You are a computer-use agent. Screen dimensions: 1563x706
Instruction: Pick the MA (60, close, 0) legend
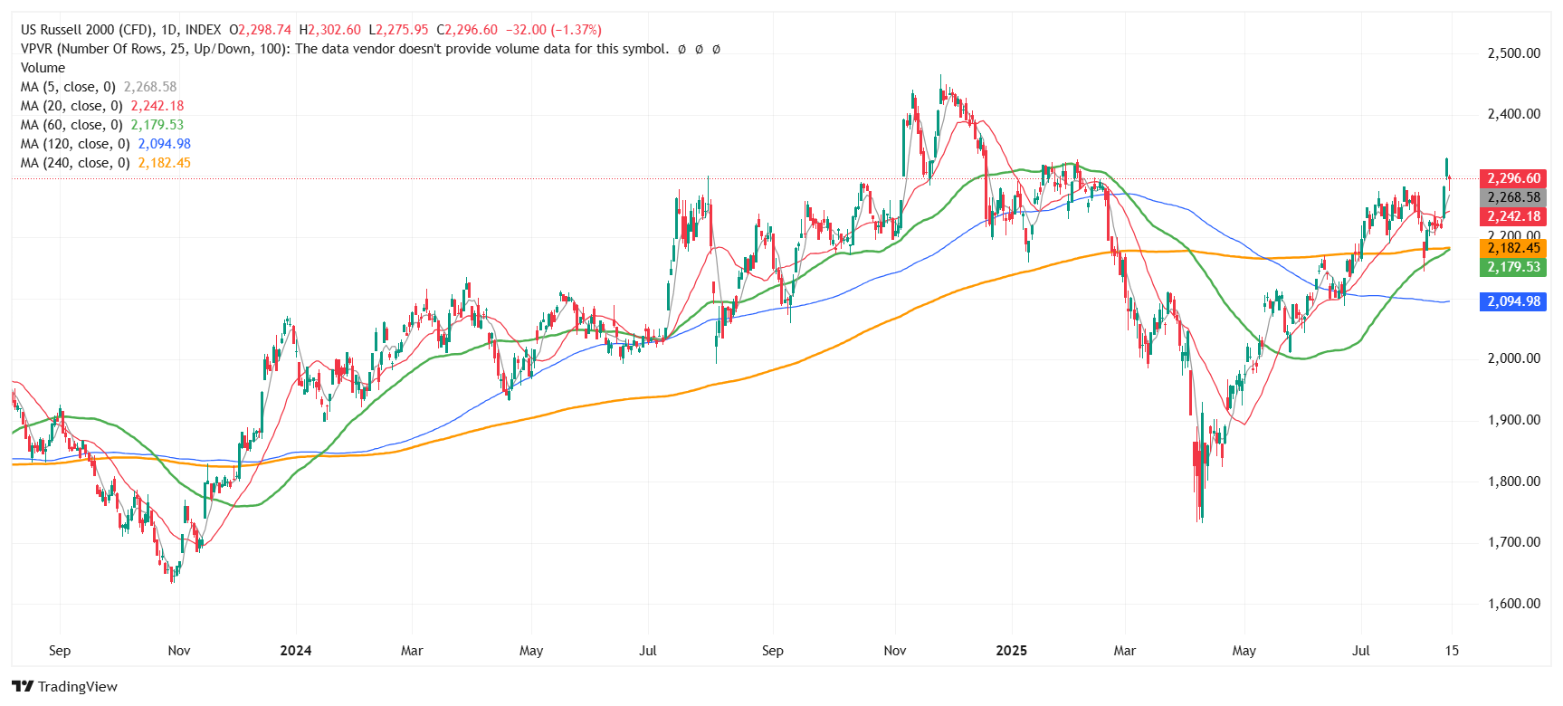point(71,125)
